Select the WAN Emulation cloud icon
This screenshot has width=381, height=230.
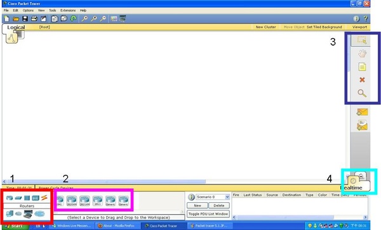point(18,214)
